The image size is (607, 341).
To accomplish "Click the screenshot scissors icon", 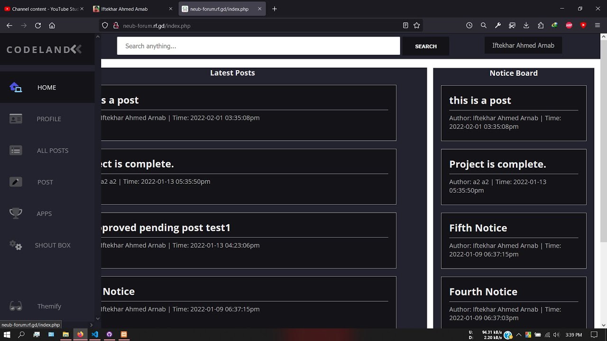I will pyautogui.click(x=512, y=26).
